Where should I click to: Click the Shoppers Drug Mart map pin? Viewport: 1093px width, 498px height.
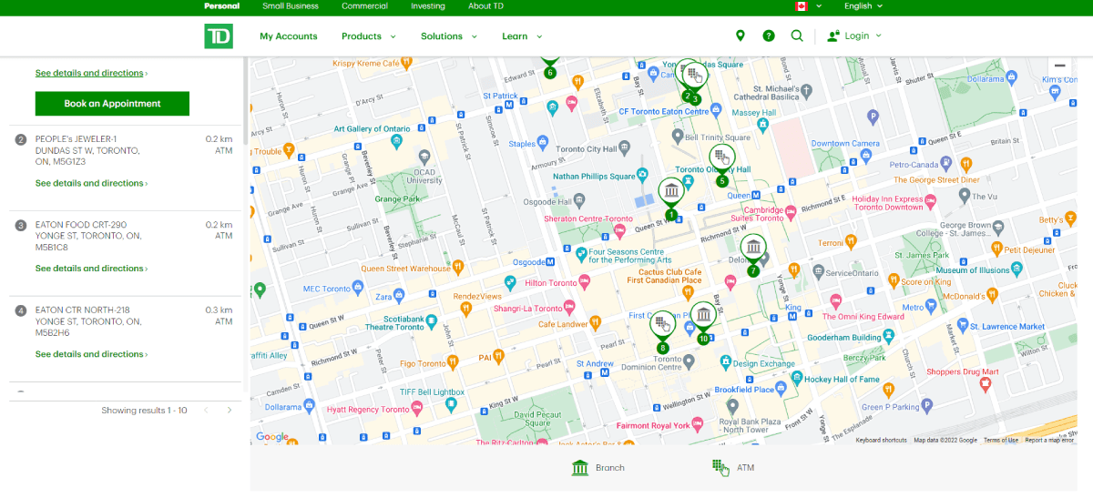(985, 384)
